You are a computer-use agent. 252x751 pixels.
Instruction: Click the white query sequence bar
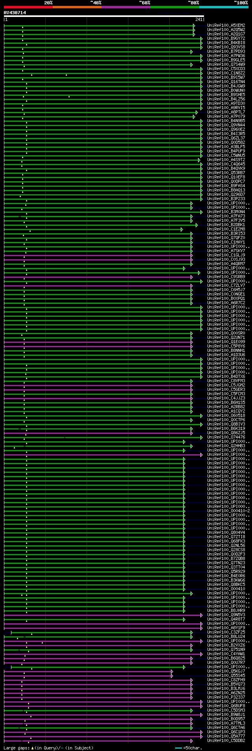click(104, 16)
